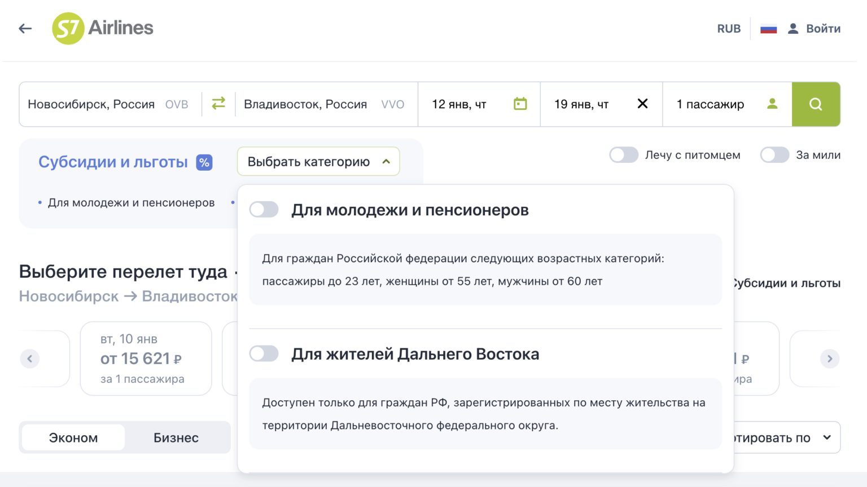
Task: Open departure date 12 янв, чт
Action: tap(479, 104)
